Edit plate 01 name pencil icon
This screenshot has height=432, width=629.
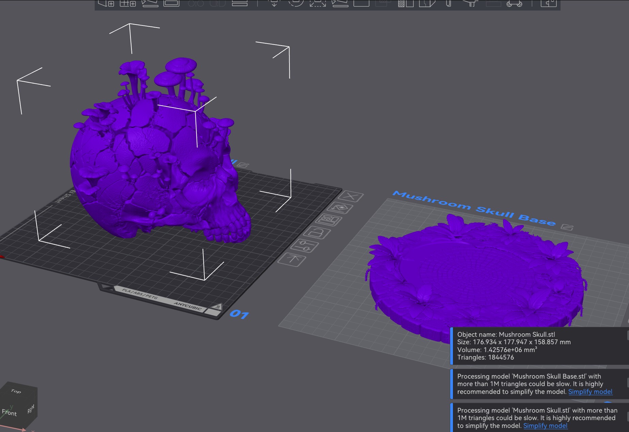(x=243, y=165)
